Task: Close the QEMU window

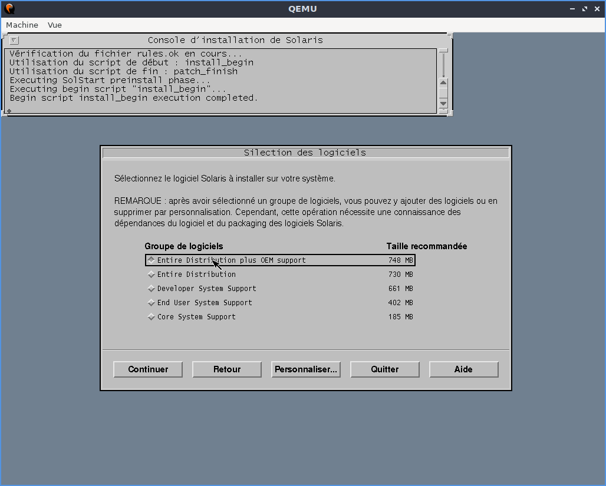Action: 597,8
